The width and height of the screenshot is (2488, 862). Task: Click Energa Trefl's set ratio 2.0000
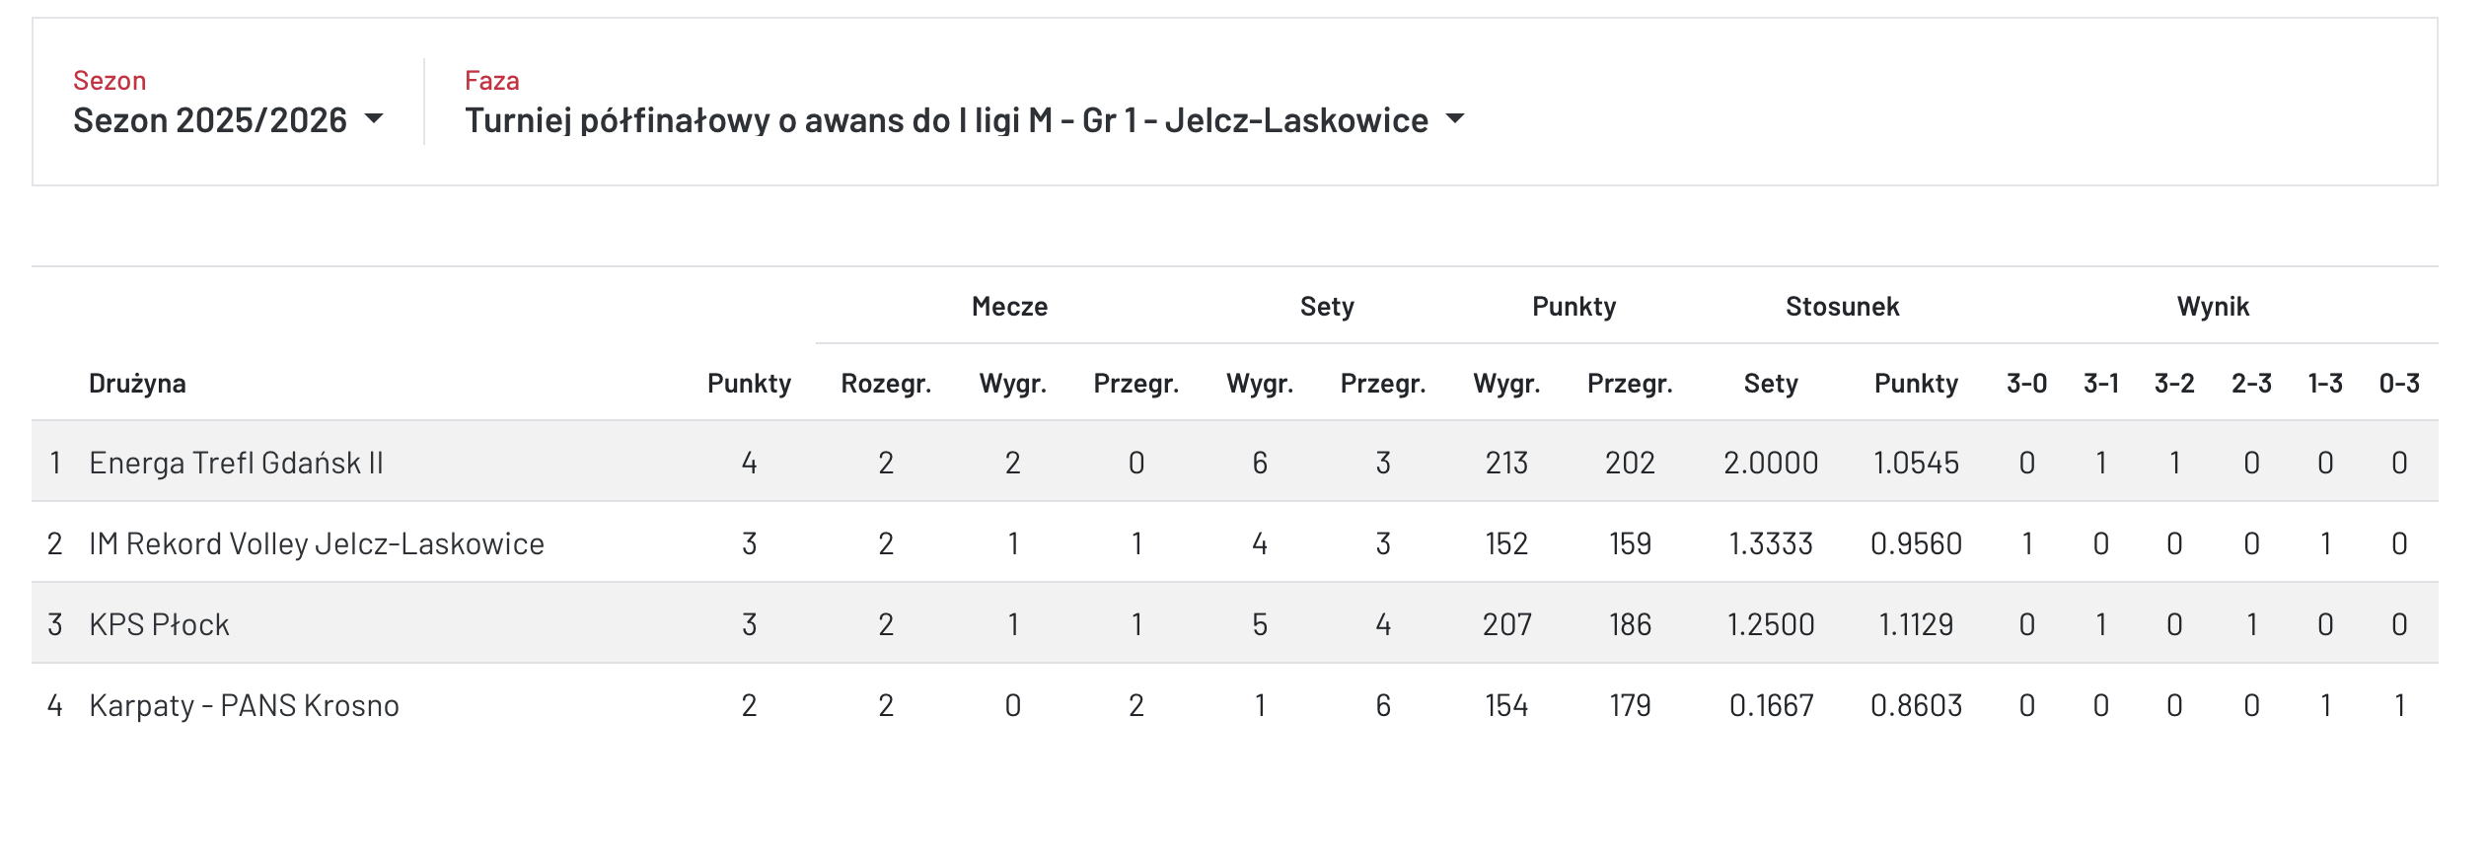1771,463
